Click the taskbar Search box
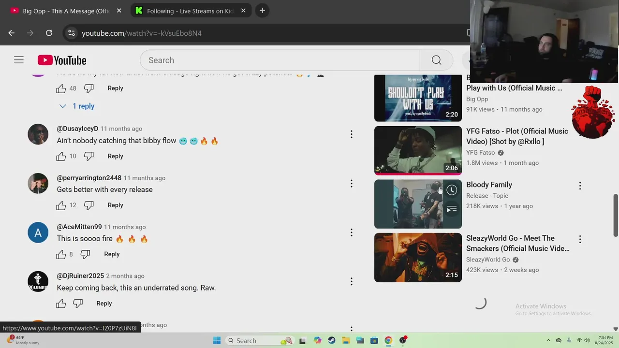 point(260,340)
